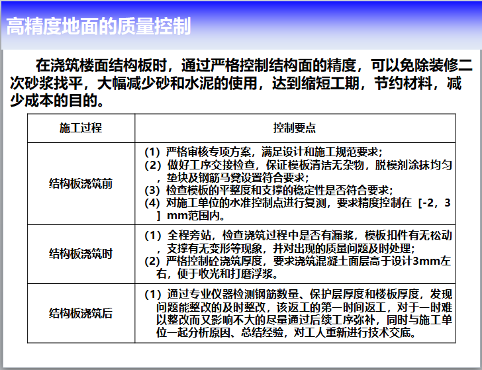Click the line starting 通过专业仪器检测钢筋数量
482x370 pixels.
point(298,293)
